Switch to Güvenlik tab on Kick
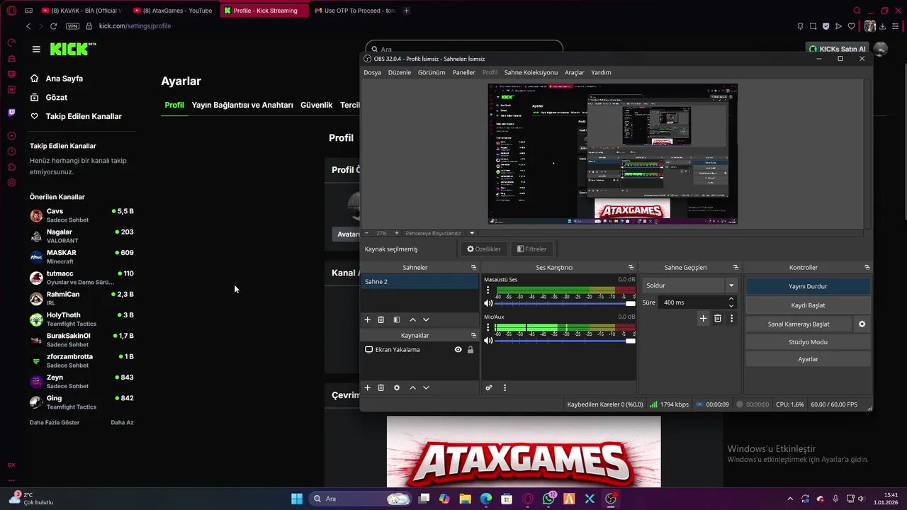907x510 pixels. point(316,105)
